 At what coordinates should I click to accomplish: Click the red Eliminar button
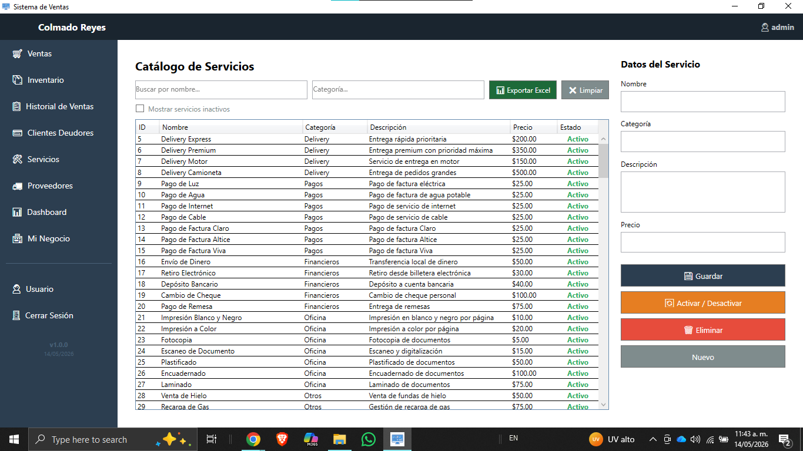click(703, 329)
